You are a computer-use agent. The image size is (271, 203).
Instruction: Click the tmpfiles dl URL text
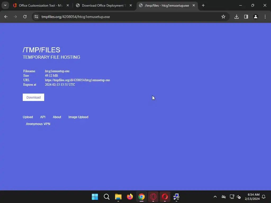78,80
